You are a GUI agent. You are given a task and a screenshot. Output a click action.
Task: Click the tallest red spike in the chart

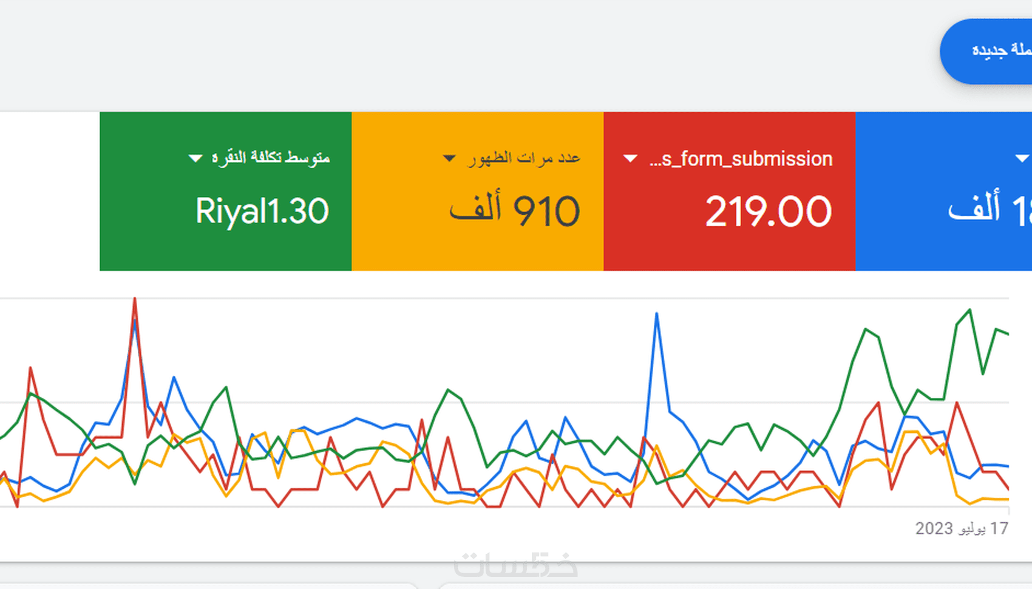point(135,299)
